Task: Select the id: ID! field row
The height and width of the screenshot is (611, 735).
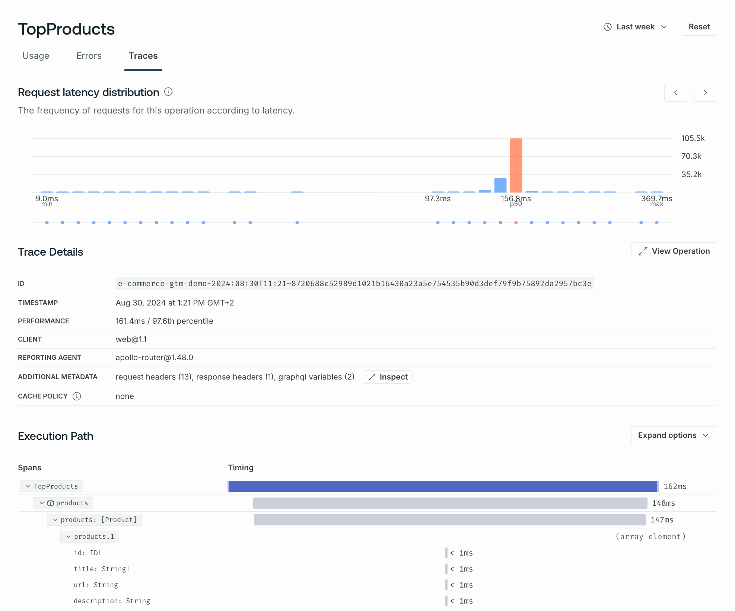Action: coord(367,553)
